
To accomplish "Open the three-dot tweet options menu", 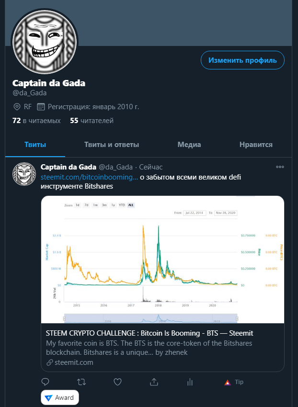I will click(280, 167).
